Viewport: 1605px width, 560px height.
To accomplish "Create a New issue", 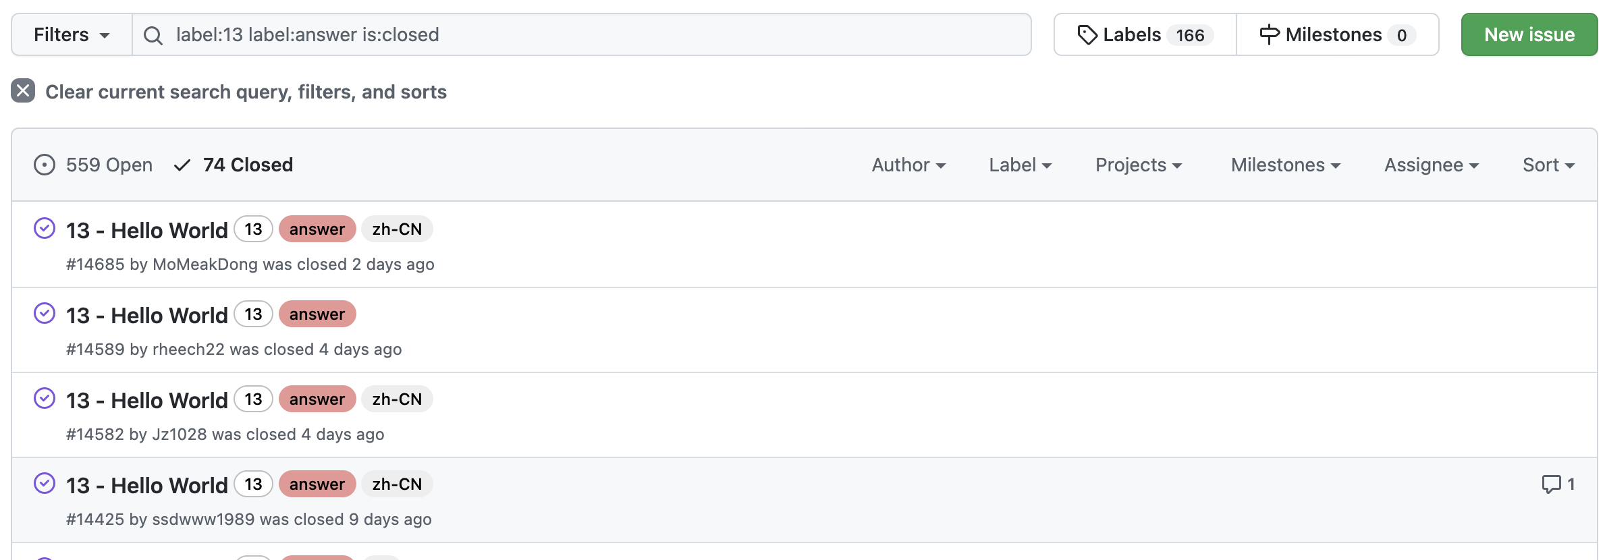I will click(x=1529, y=34).
